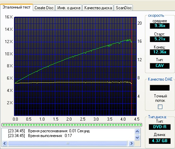This screenshot has width=175, height=149.
Task: Click the horizontal scrollbar thumb in log
Action: click(x=68, y=143)
